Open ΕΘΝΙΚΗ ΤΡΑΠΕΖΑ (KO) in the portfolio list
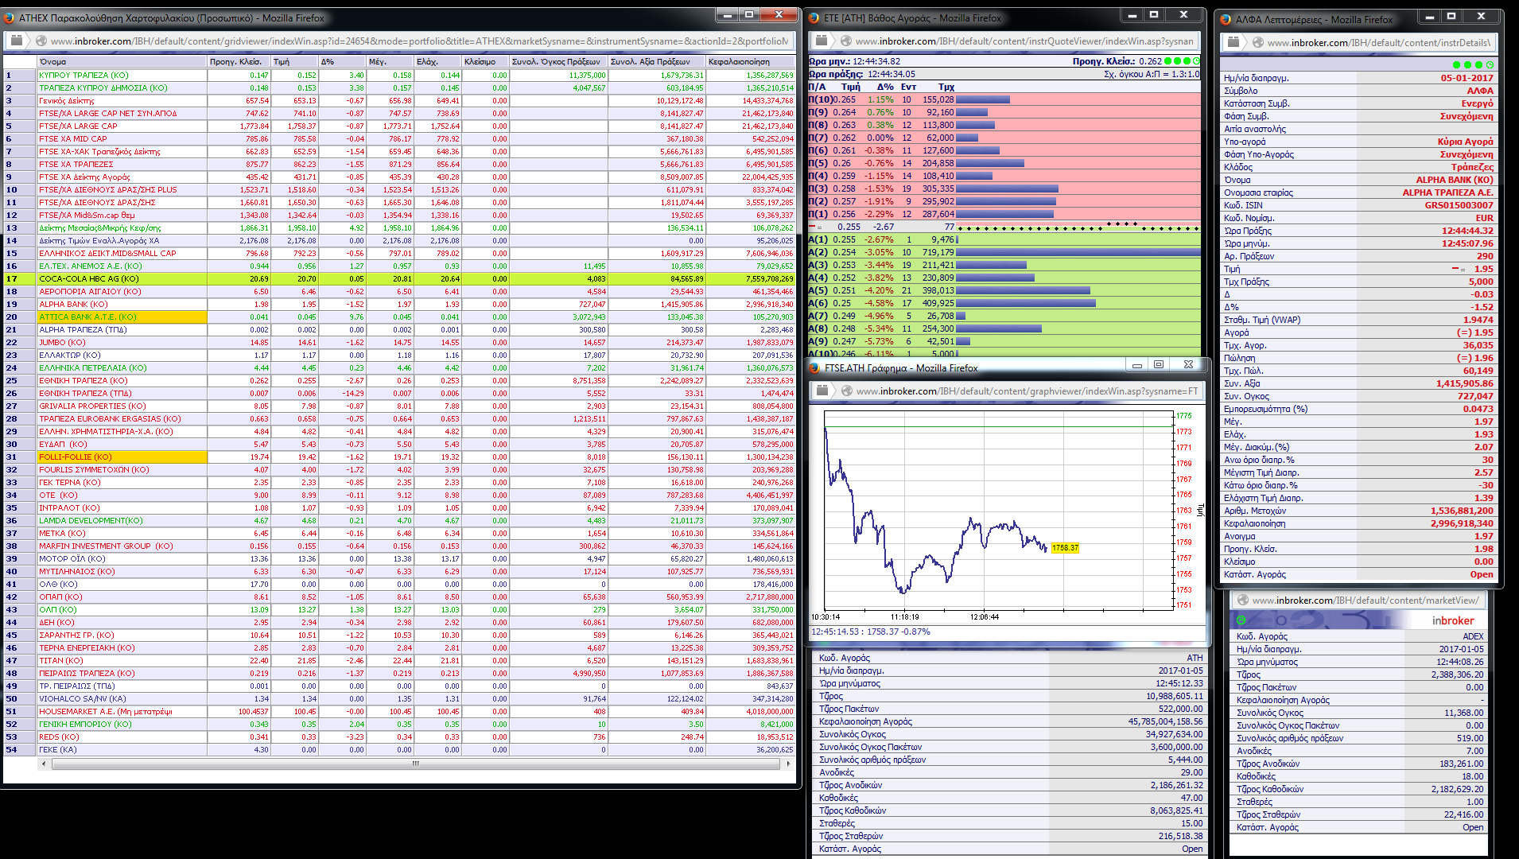The width and height of the screenshot is (1519, 859). point(399,381)
